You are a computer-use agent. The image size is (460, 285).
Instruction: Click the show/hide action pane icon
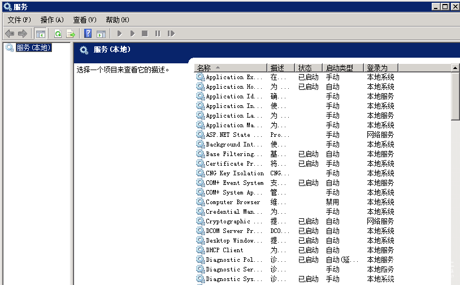coord(101,33)
